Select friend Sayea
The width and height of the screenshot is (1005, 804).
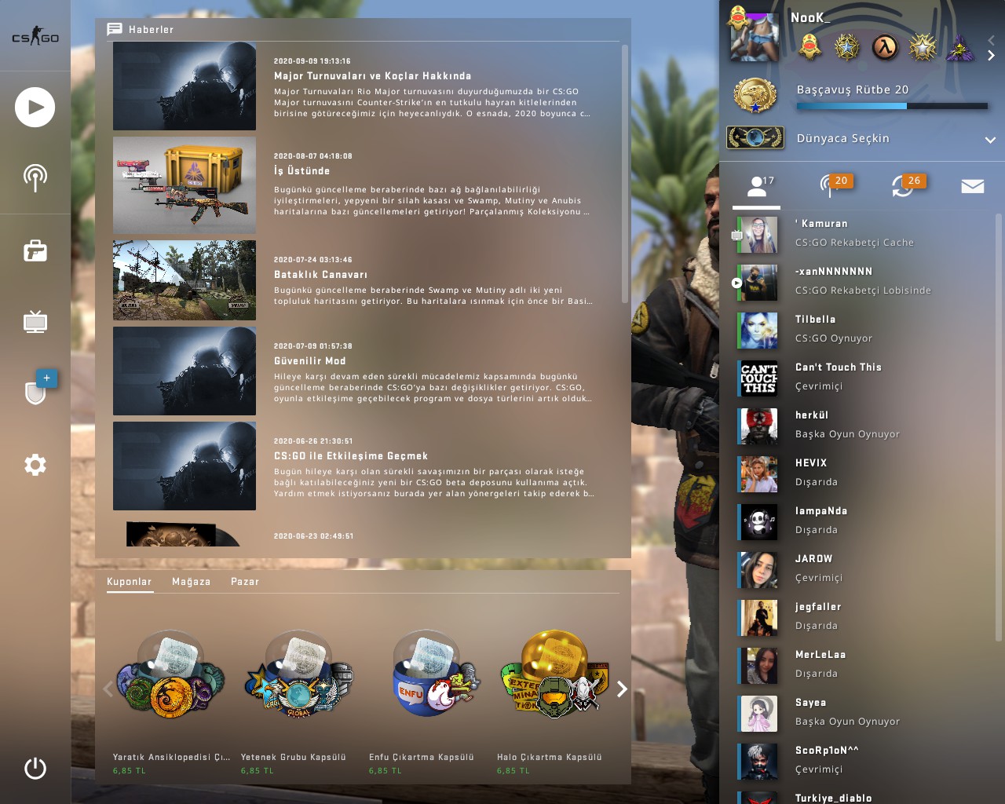pyautogui.click(x=864, y=714)
